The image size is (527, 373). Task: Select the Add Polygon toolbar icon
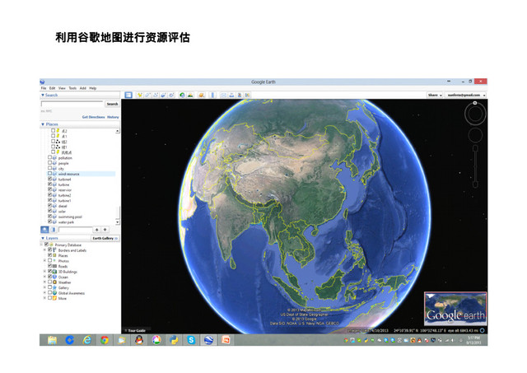(x=147, y=95)
